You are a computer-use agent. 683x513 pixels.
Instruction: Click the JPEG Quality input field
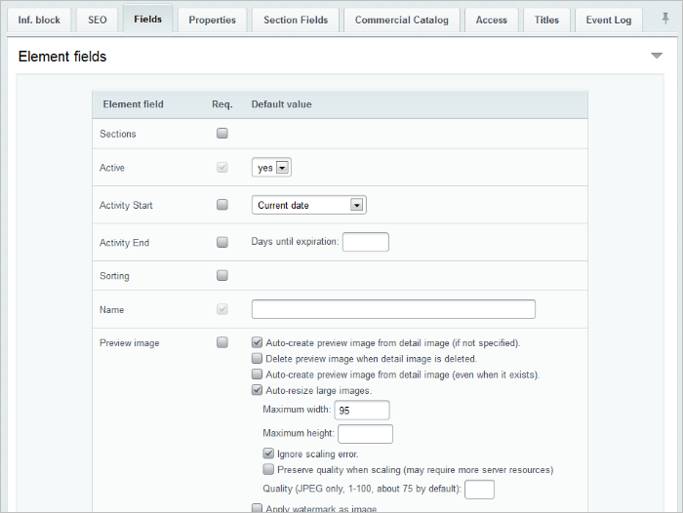coord(479,489)
